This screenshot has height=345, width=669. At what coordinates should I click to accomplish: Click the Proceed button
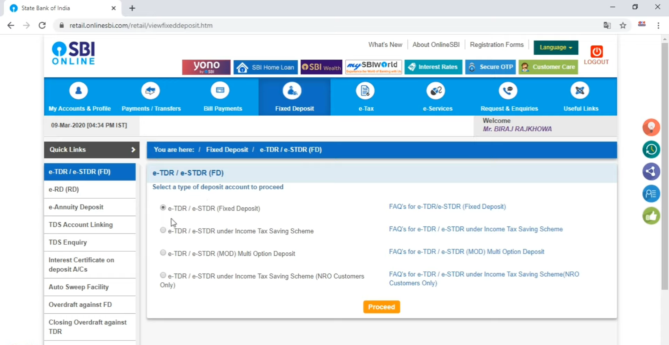[382, 307]
